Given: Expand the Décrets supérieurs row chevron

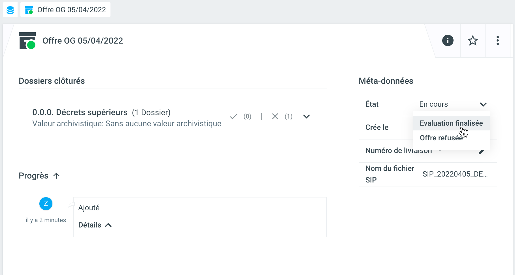Looking at the screenshot, I should pos(307,117).
